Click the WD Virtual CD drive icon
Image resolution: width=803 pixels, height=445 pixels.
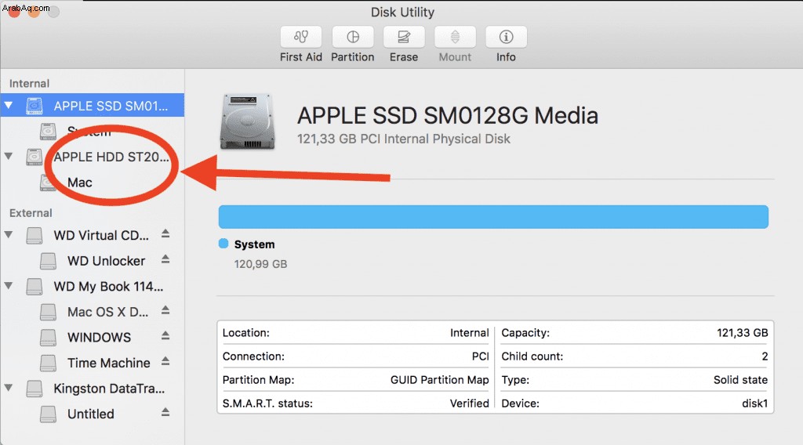point(35,235)
